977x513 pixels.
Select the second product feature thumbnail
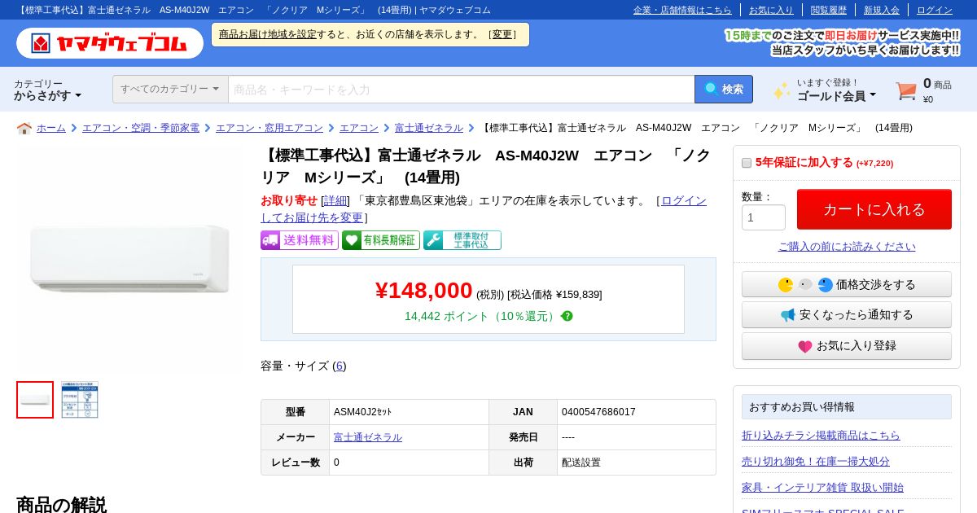click(x=80, y=400)
